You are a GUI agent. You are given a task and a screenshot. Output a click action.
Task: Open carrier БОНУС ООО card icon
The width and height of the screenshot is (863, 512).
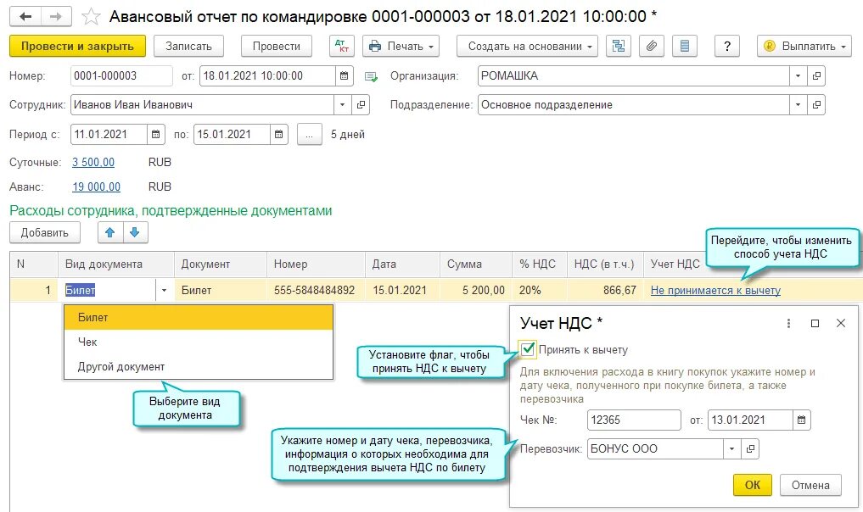[750, 448]
